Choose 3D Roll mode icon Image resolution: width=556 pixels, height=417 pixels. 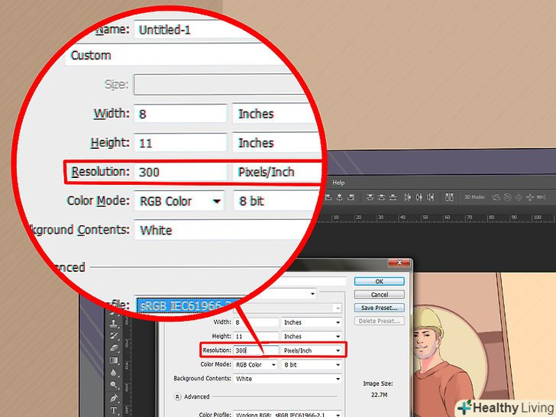point(507,197)
